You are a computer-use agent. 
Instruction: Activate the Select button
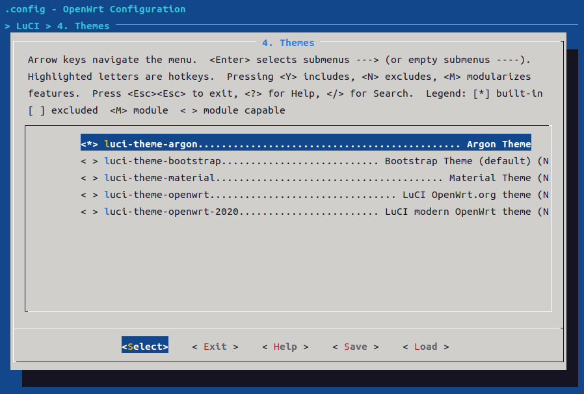coord(145,345)
